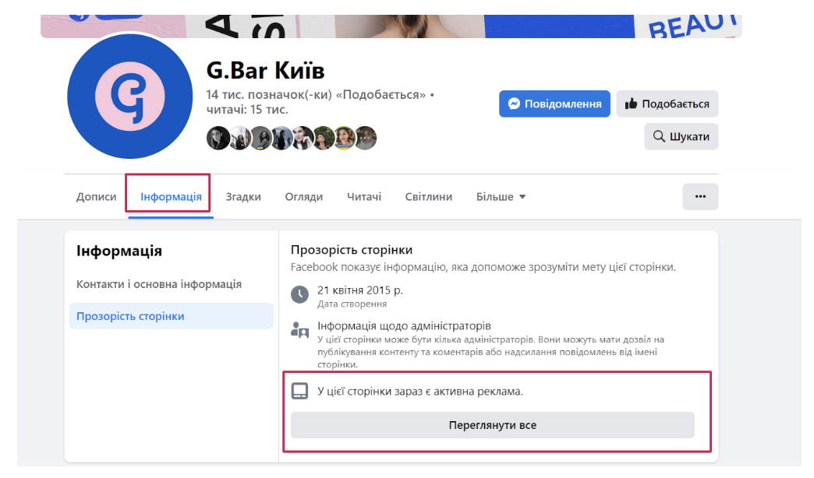Select Контакти і основна інформація section
Screen dimensions: 814x478
tap(159, 284)
